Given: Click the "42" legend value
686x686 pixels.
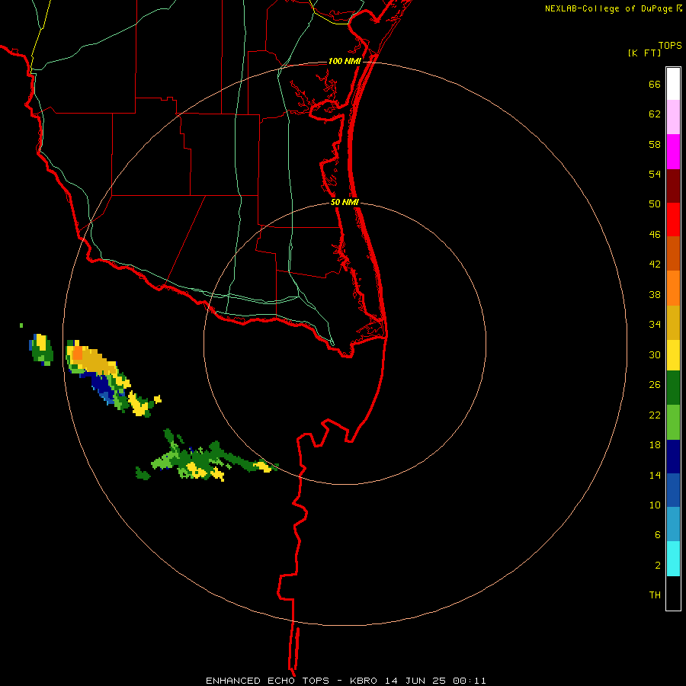Looking at the screenshot, I should 655,264.
